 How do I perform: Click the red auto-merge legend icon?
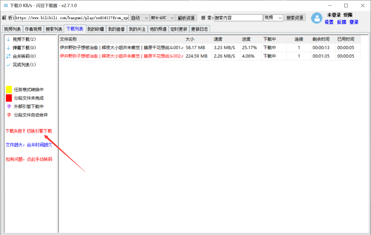coord(9,115)
